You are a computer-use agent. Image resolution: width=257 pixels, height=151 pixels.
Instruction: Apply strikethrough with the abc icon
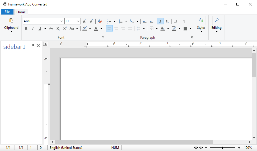click(51, 29)
